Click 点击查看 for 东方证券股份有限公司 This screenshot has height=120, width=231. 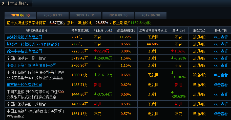click(x=221, y=85)
